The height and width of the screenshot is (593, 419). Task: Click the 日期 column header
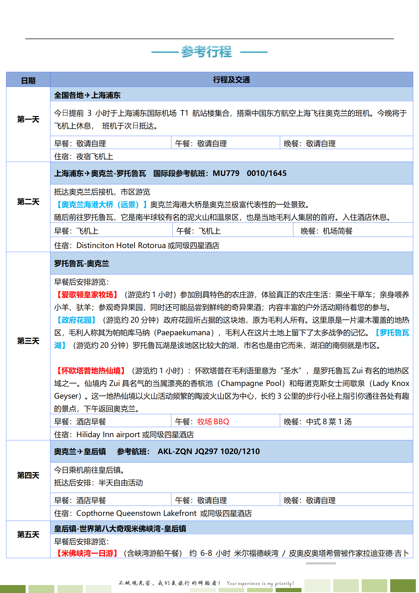point(28,80)
